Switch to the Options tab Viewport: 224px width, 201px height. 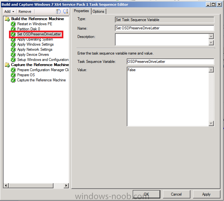[99, 11]
